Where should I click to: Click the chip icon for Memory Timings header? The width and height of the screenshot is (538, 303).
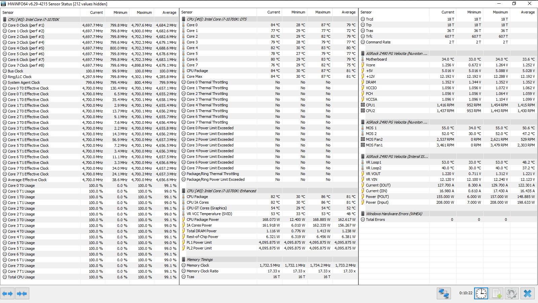click(184, 260)
